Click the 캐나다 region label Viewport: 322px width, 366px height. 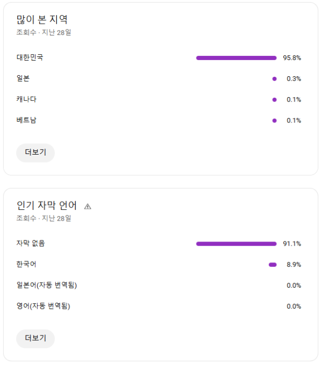(x=27, y=99)
